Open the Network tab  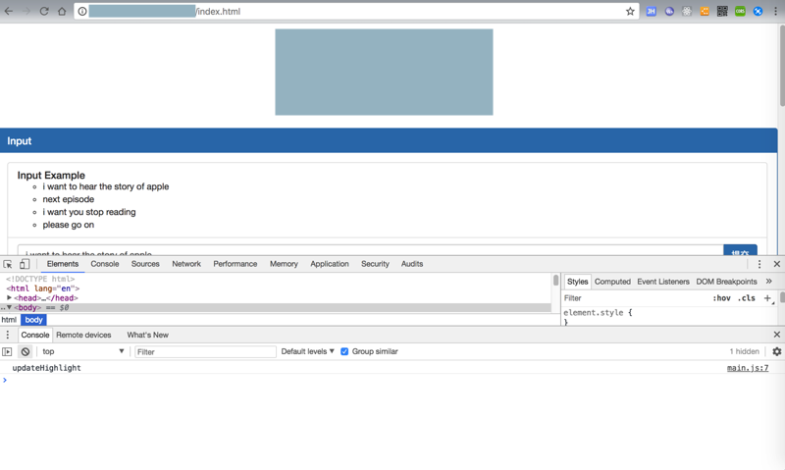coord(186,264)
